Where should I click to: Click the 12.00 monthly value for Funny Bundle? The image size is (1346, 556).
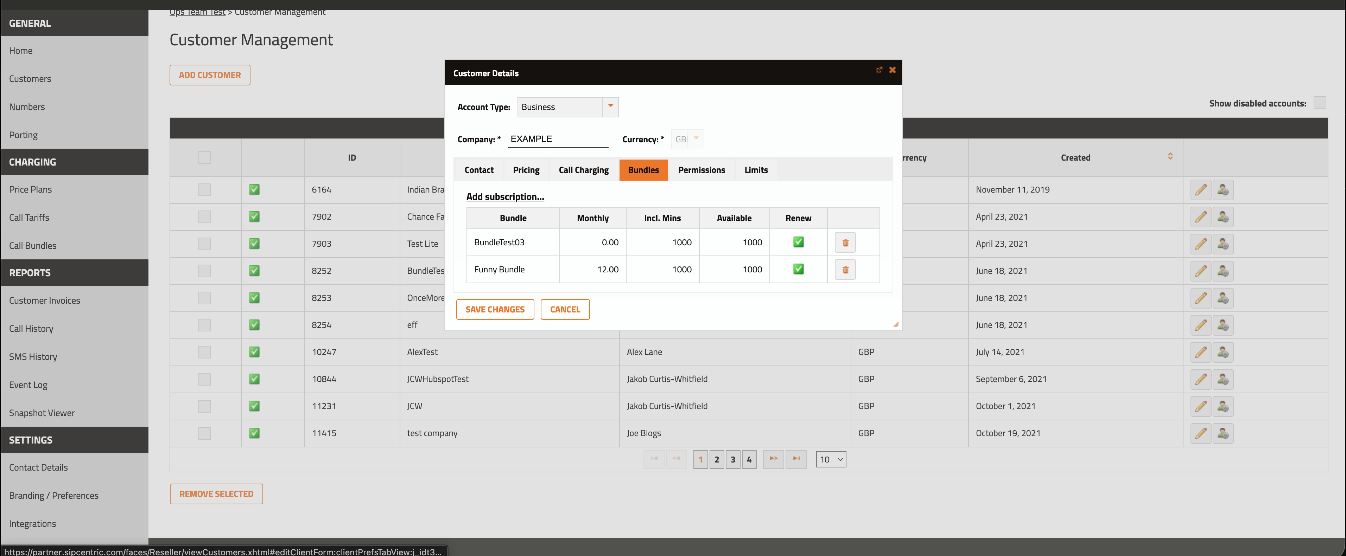coord(607,269)
